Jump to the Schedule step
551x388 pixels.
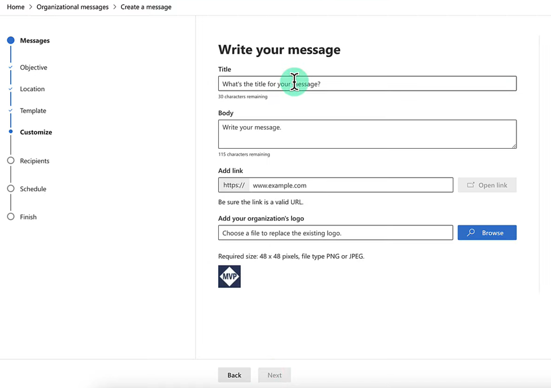pos(33,189)
